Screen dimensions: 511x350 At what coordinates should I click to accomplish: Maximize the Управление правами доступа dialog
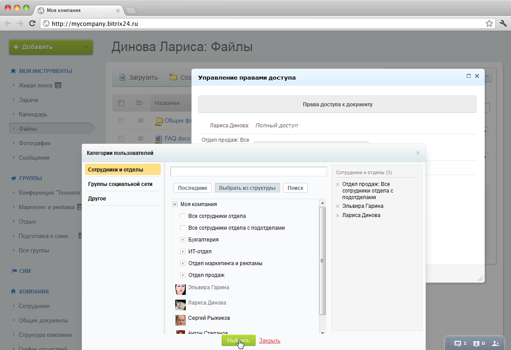(468, 76)
